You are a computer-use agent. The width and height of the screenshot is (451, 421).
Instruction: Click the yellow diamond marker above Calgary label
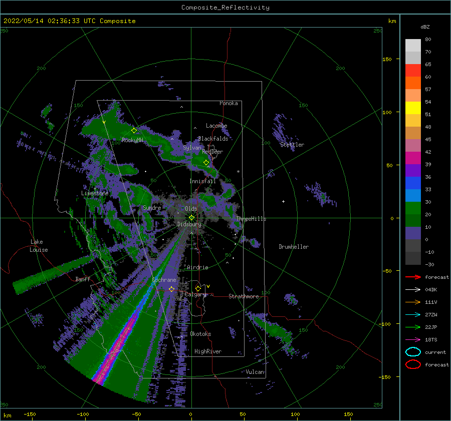point(198,288)
